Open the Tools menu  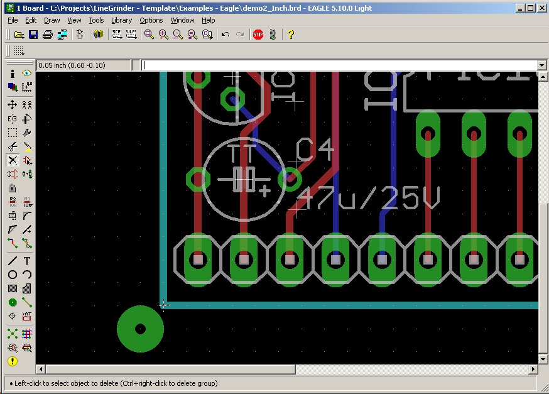tap(96, 20)
